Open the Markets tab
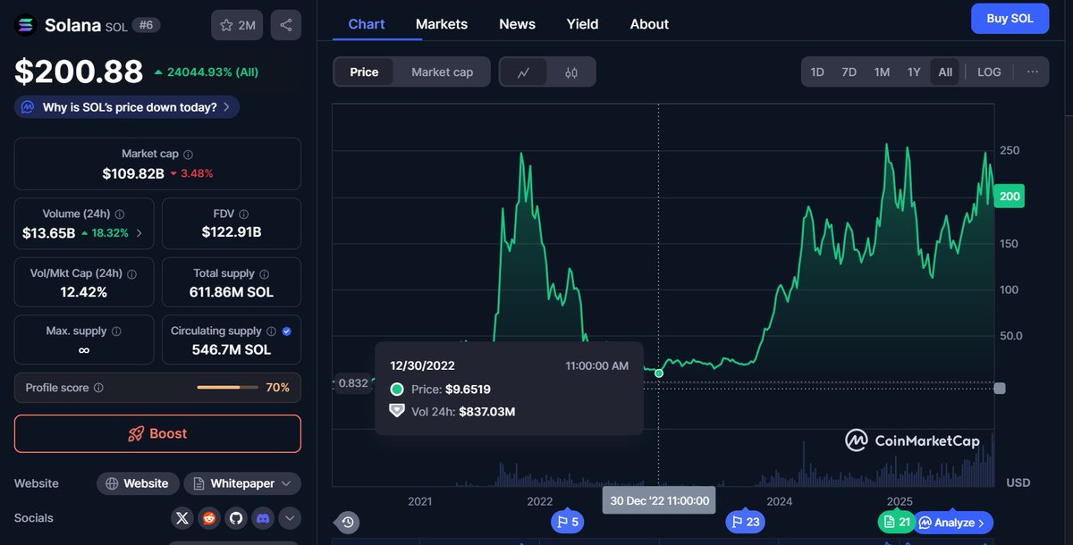 coord(442,24)
